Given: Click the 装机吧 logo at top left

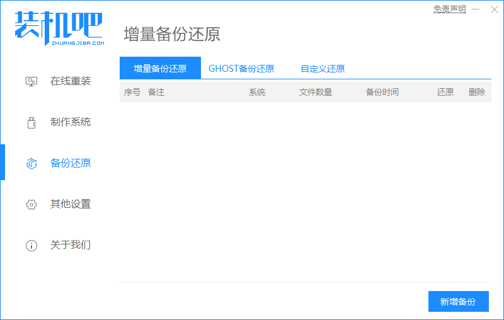Looking at the screenshot, I should pyautogui.click(x=59, y=28).
